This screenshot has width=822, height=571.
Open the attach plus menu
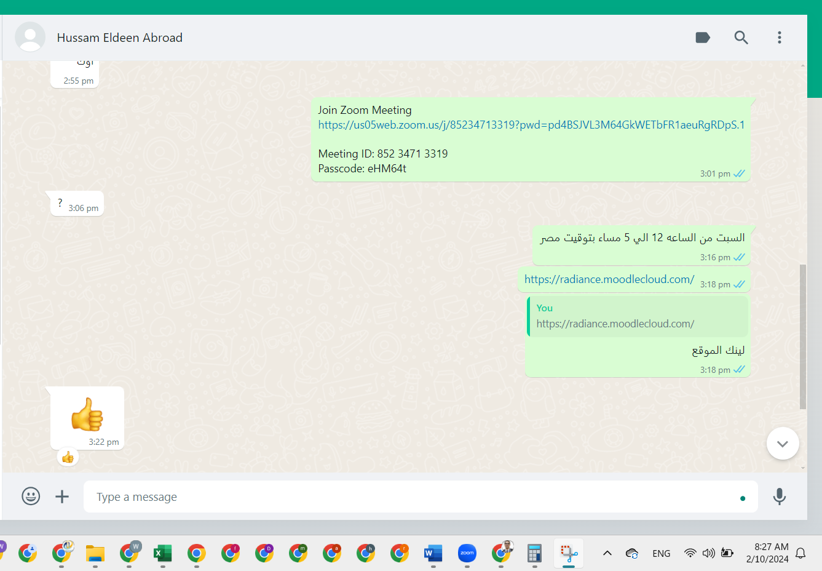pyautogui.click(x=62, y=496)
